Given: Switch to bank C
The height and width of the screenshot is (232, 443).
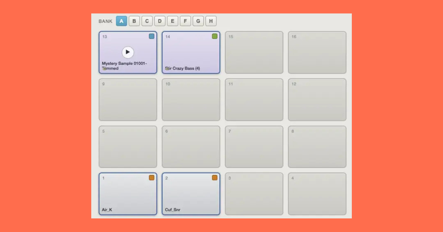Looking at the screenshot, I should click(x=147, y=21).
